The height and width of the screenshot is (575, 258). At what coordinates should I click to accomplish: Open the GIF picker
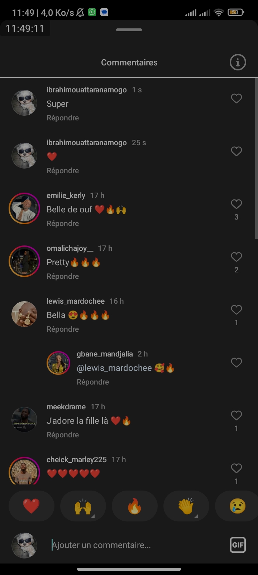tap(238, 545)
